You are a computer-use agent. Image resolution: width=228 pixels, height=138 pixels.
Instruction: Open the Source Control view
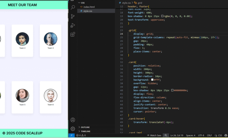pyautogui.click(x=73, y=16)
